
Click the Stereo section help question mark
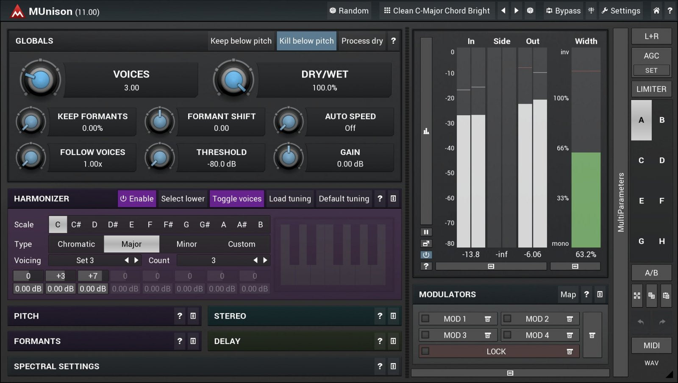point(380,316)
